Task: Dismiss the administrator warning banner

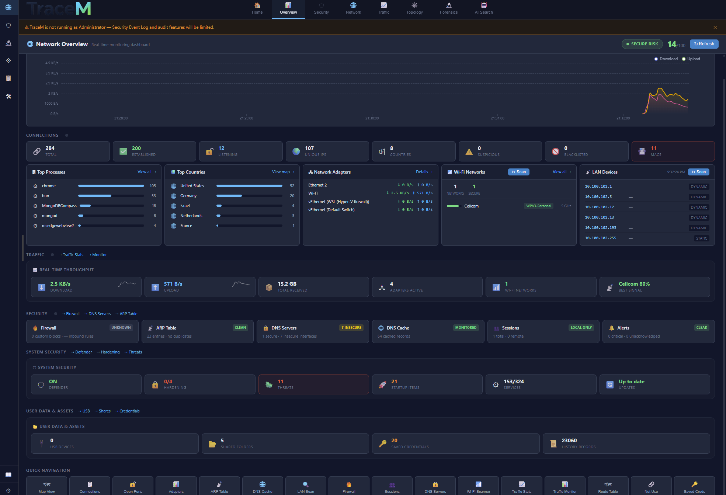Action: 715,27
